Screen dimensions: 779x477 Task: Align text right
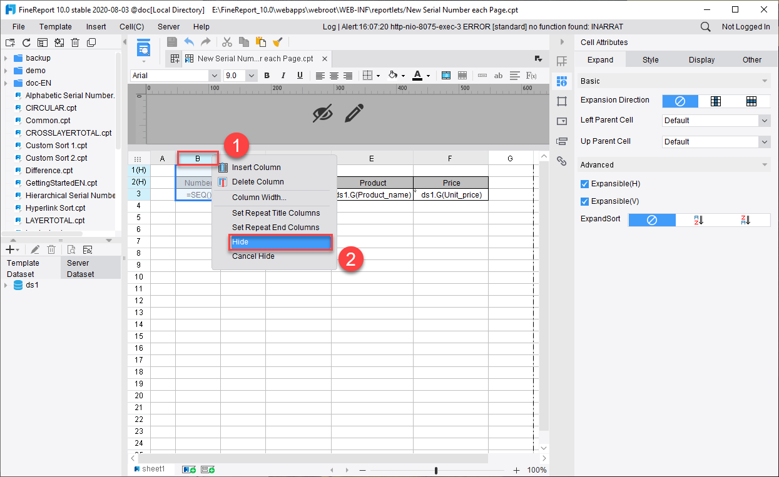click(x=348, y=76)
